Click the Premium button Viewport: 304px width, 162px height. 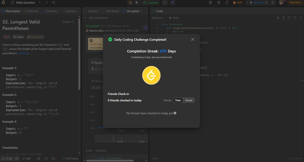point(295,3)
